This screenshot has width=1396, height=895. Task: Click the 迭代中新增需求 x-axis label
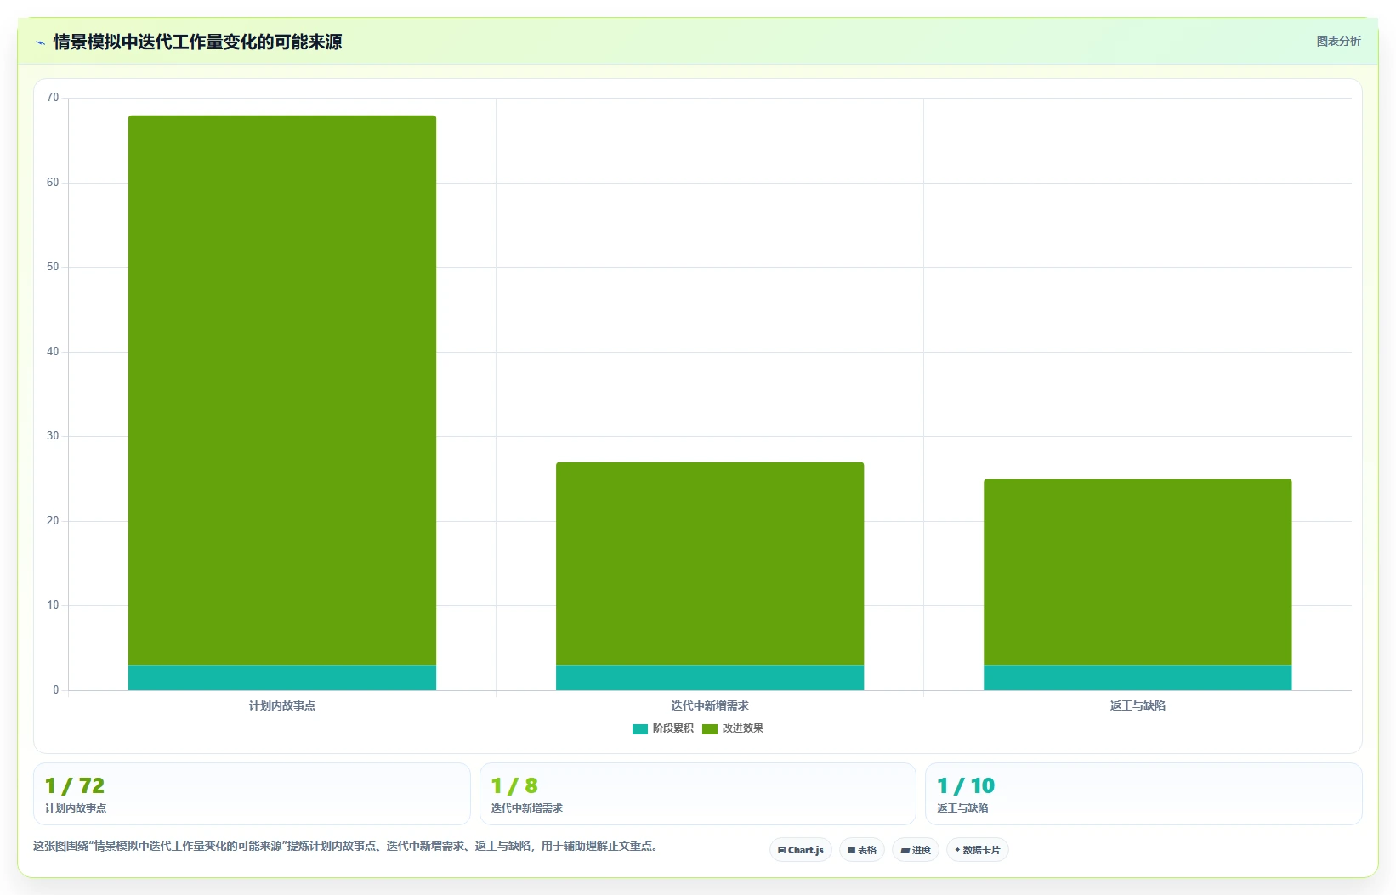point(710,705)
